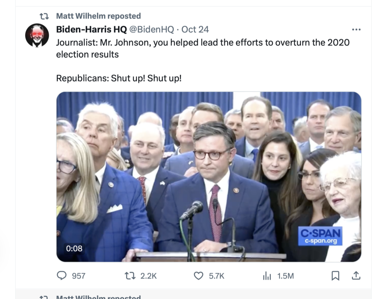Open the Biden-Harris HQ display name link
The height and width of the screenshot is (299, 386).
click(91, 29)
